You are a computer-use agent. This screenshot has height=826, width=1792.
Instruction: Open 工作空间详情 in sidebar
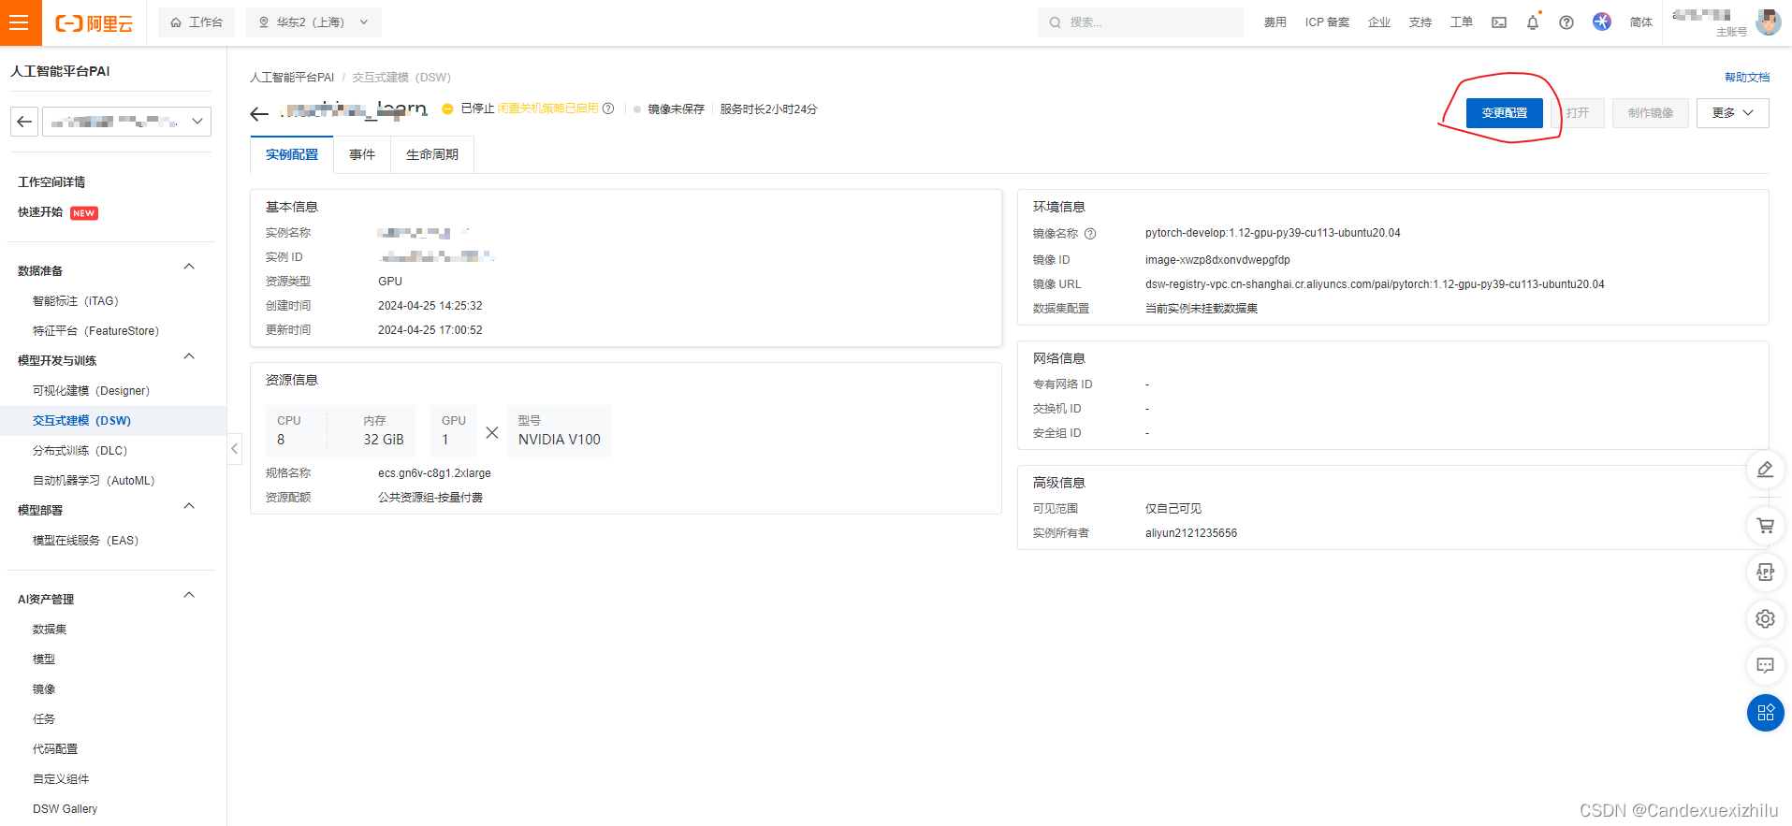pyautogui.click(x=52, y=182)
